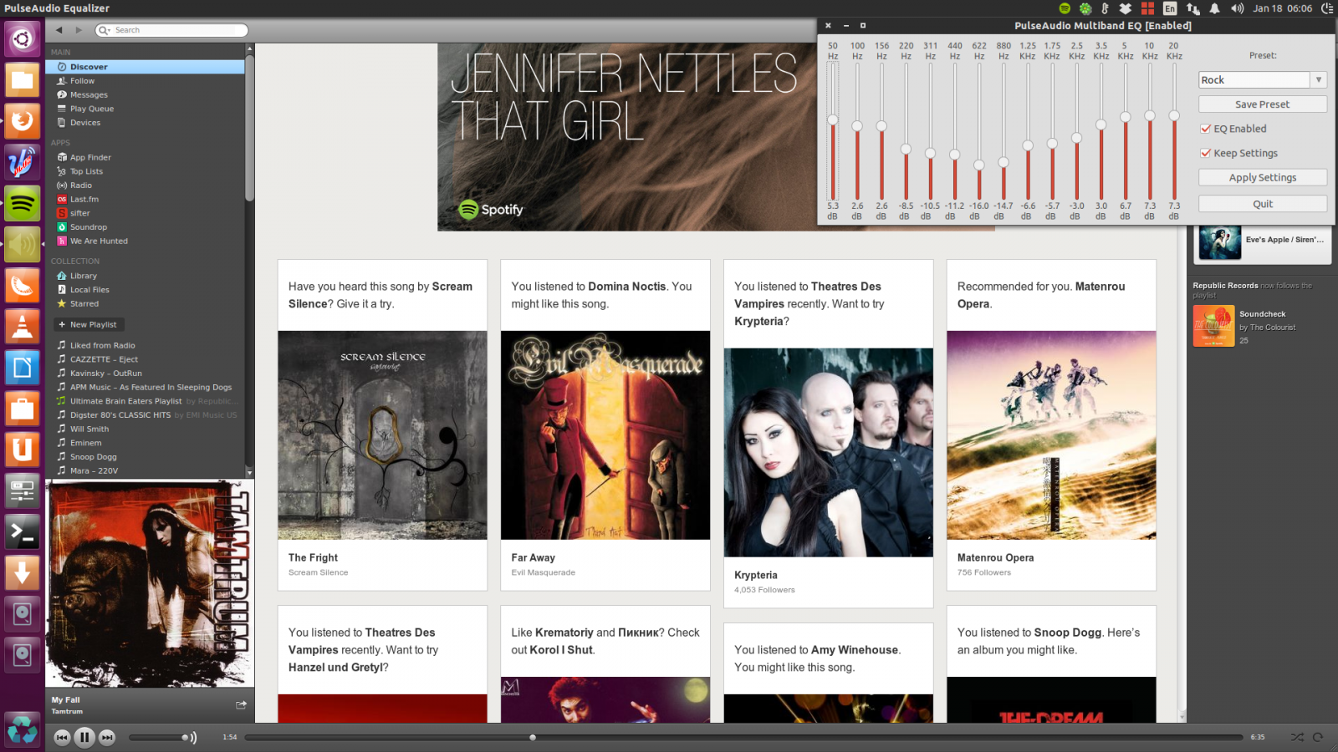Image resolution: width=1338 pixels, height=752 pixels.
Task: Open the Far Away song link
Action: pos(533,557)
